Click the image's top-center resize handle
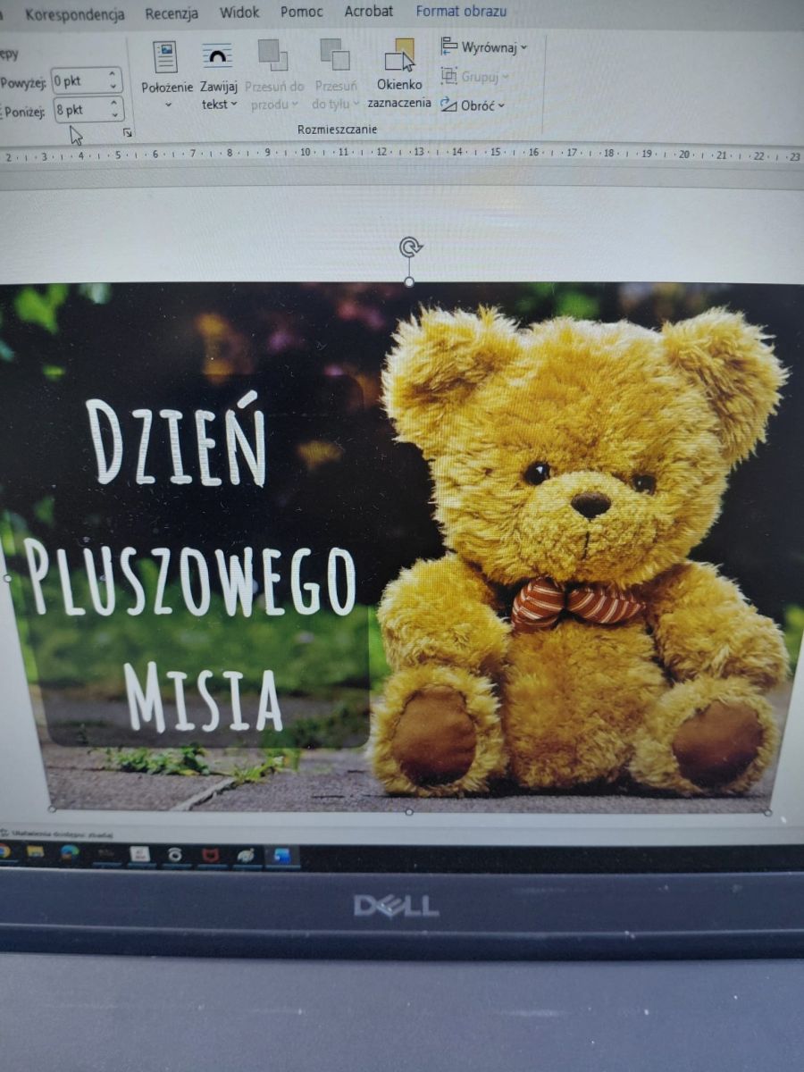Viewport: 804px width, 1072px height. point(409,281)
